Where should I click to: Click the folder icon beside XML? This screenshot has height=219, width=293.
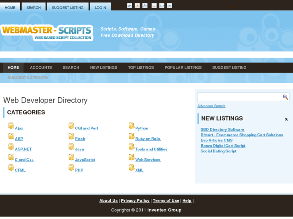(x=132, y=168)
